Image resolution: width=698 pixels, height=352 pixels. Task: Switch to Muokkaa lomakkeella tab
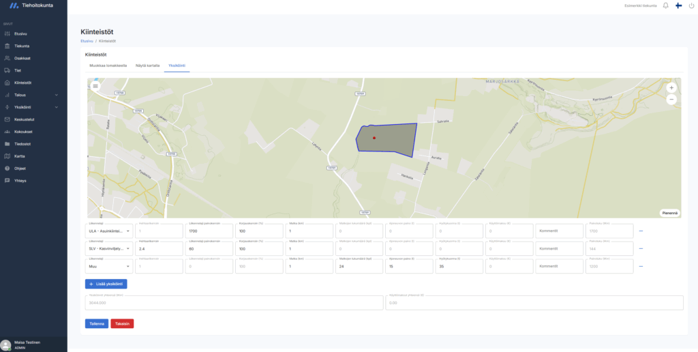tap(108, 65)
